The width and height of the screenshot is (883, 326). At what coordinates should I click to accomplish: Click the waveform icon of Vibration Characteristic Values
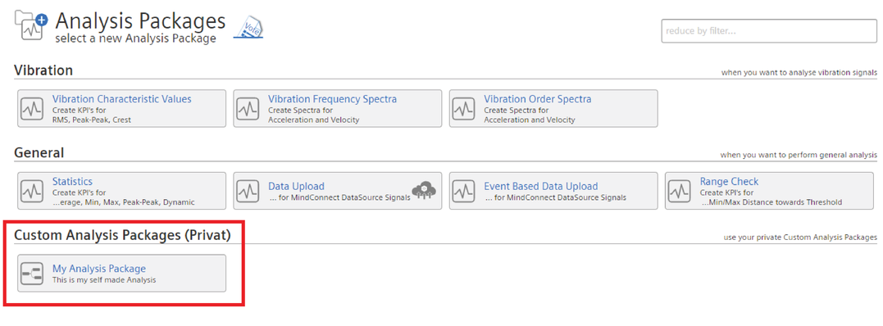click(32, 108)
